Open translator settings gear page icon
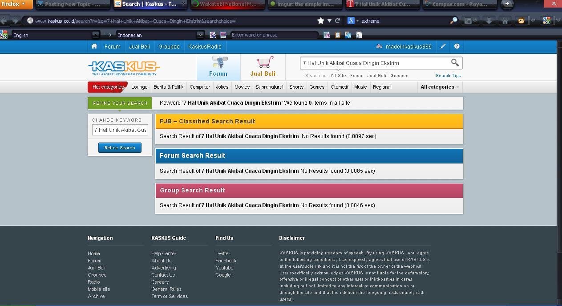The width and height of the screenshot is (562, 306). point(359,35)
